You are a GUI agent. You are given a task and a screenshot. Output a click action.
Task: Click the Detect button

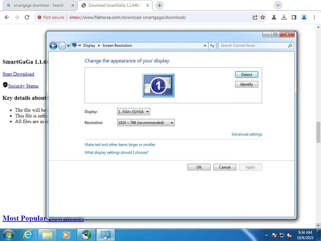click(x=246, y=75)
